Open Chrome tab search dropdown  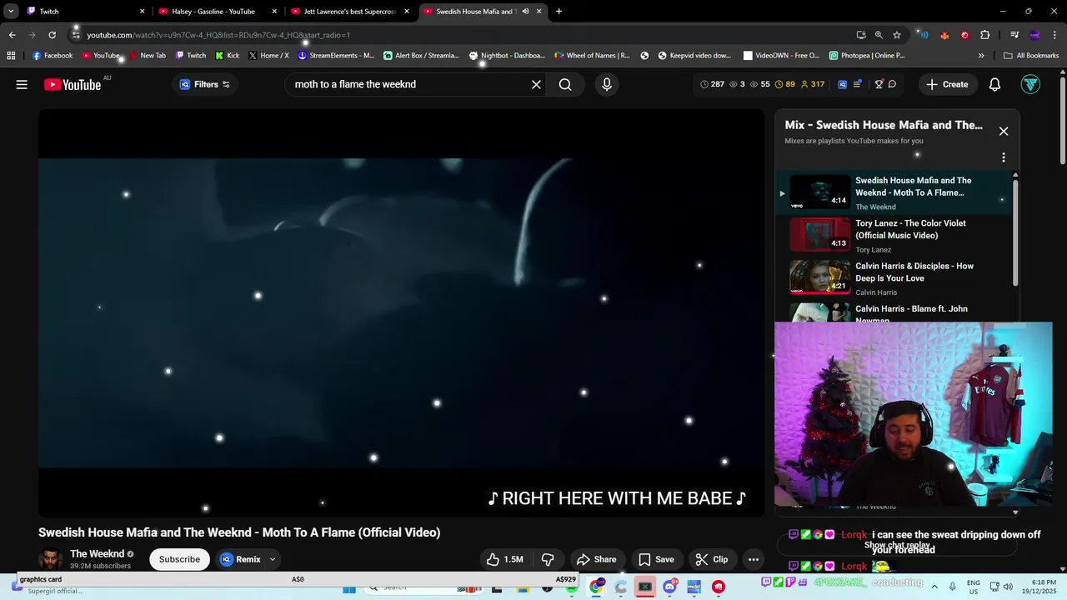(x=11, y=12)
